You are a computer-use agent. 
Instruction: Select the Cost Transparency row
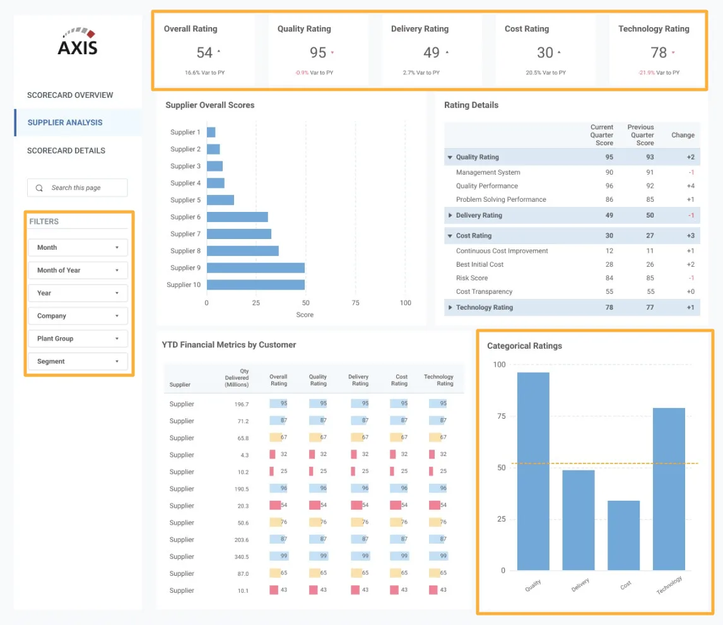572,292
